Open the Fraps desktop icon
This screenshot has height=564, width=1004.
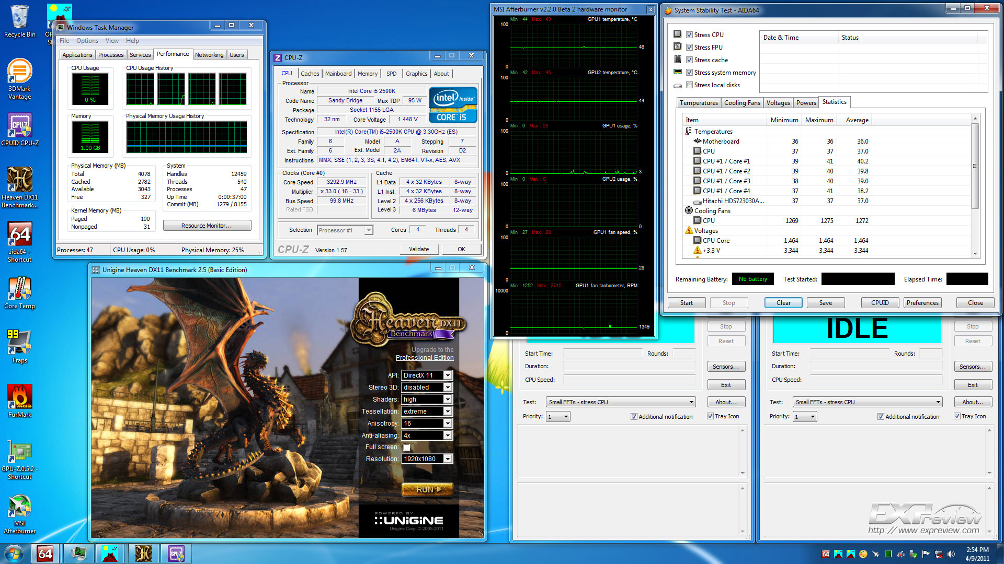coord(20,346)
